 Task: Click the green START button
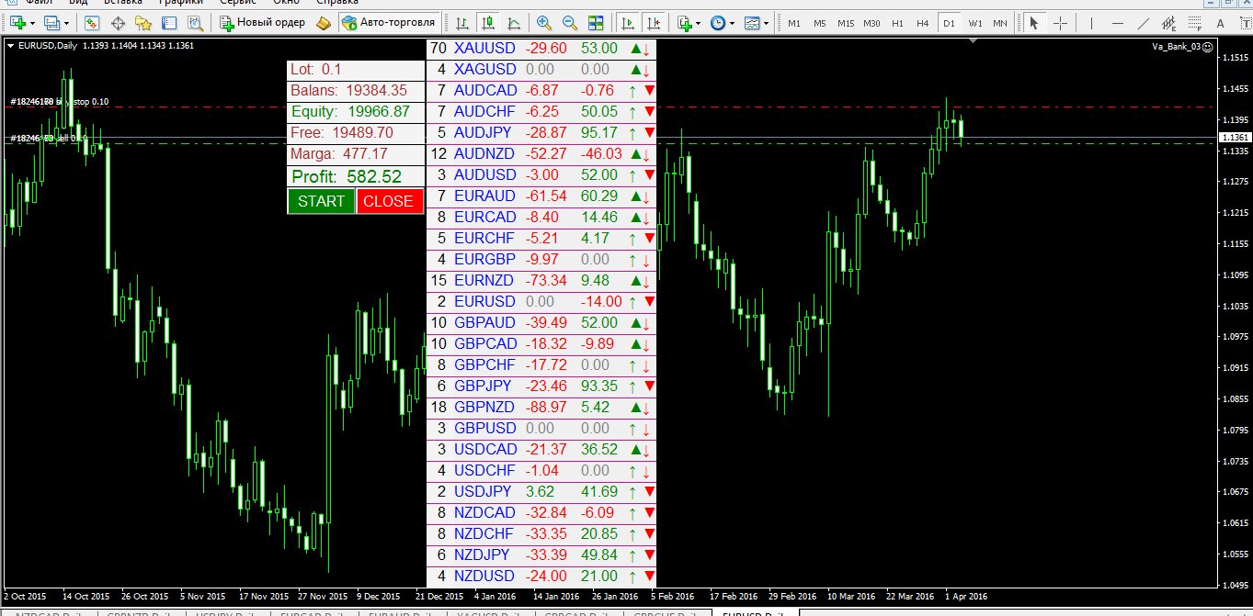[321, 202]
